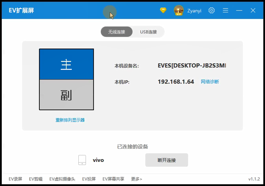The image size is (265, 186).
Task: Click the yellow diamond VIP icon
Action: 163,10
